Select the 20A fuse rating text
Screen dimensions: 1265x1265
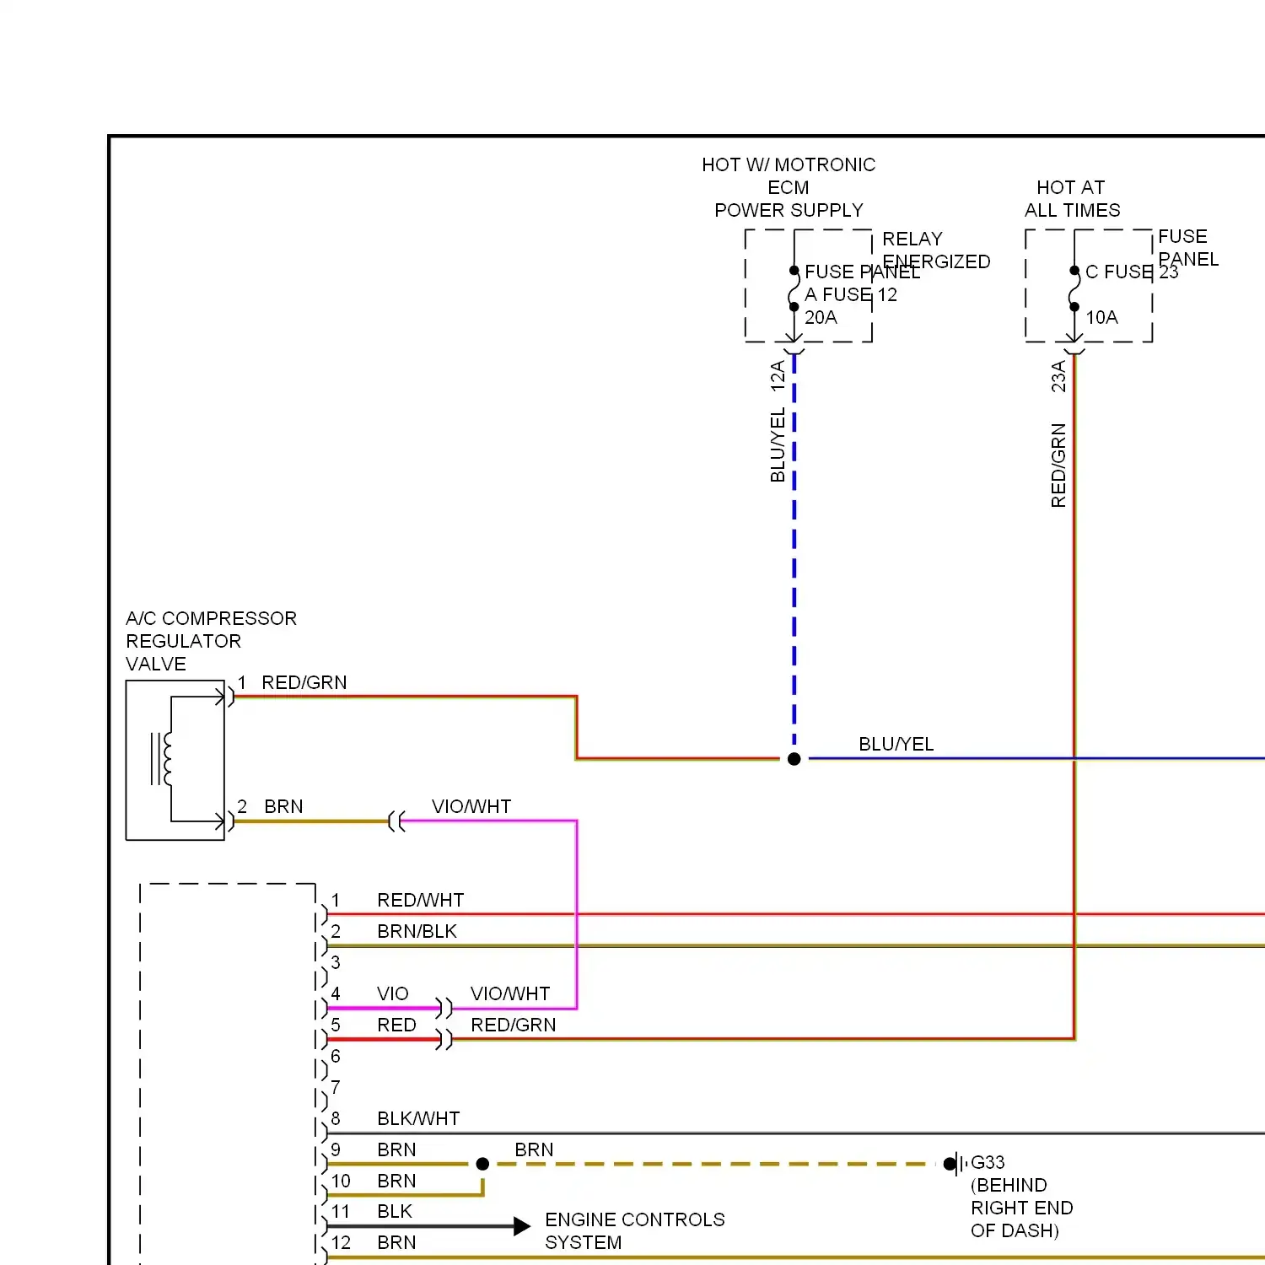tap(821, 317)
